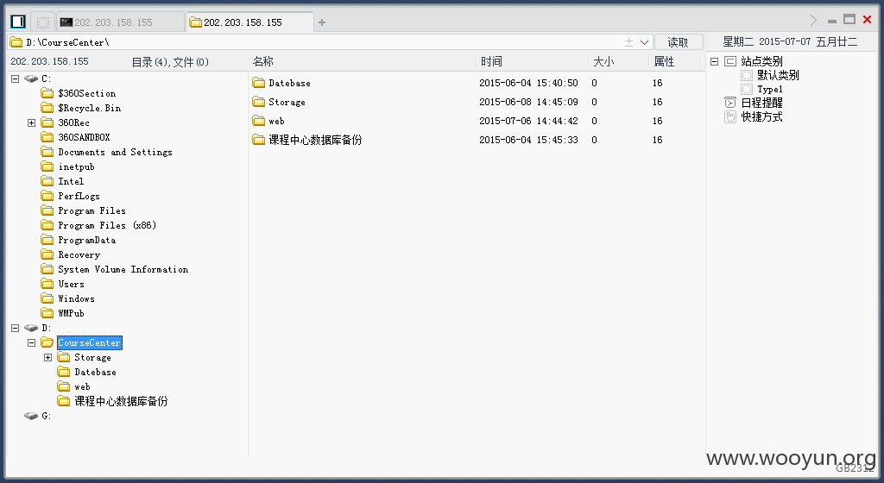Select 360SANDBOX folder in tree
The image size is (884, 483).
[84, 137]
